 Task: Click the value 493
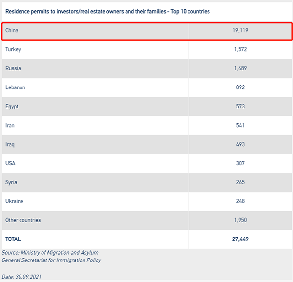(x=240, y=144)
